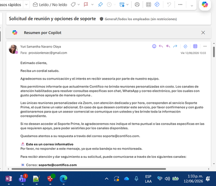Expand the Resumen por Copilot banner
Image resolution: width=216 pixels, height=186 pixels.
pos(108,33)
